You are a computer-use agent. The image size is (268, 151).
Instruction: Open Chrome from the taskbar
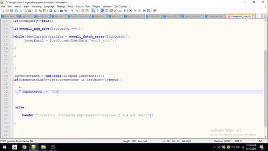[x=24, y=147]
